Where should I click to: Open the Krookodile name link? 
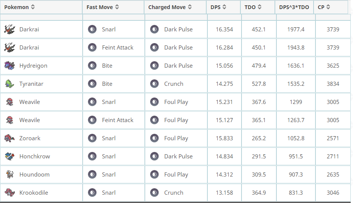click(x=33, y=193)
